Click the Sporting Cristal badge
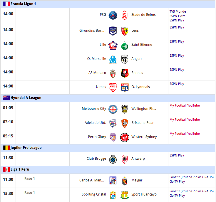 pos(113,195)
